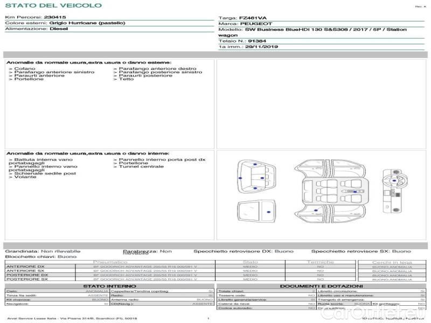
Task: Click the blue dot on the central tunnel
Action: tap(355, 192)
